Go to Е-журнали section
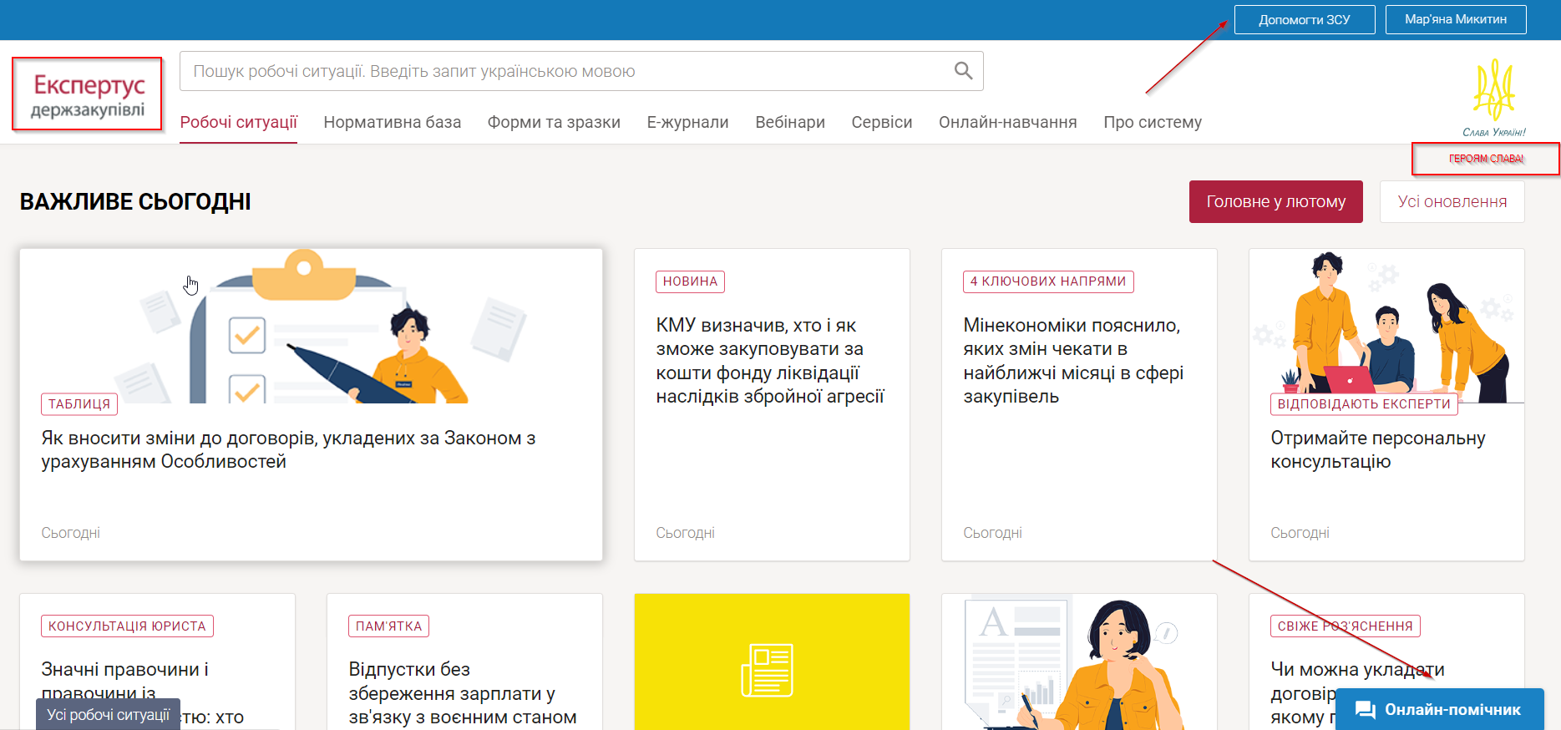 point(687,122)
